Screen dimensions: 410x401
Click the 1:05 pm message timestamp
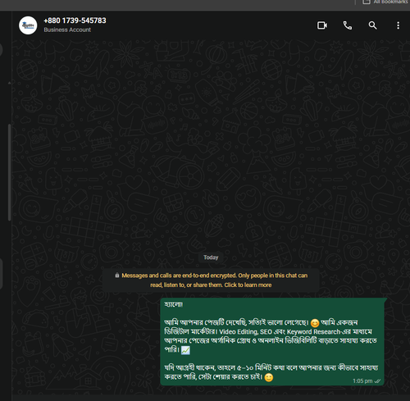(362, 380)
